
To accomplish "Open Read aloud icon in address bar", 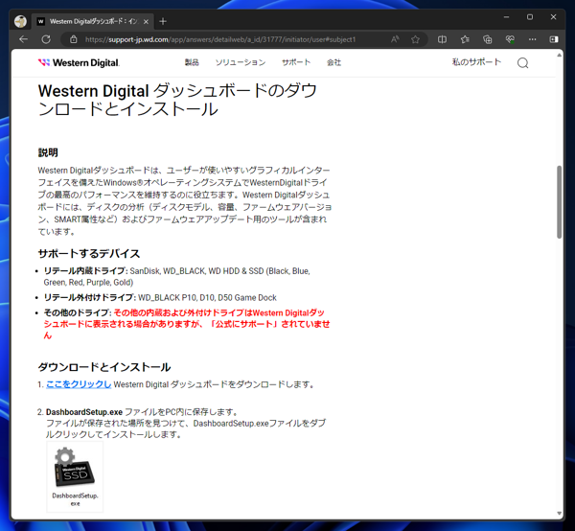I will [x=395, y=39].
